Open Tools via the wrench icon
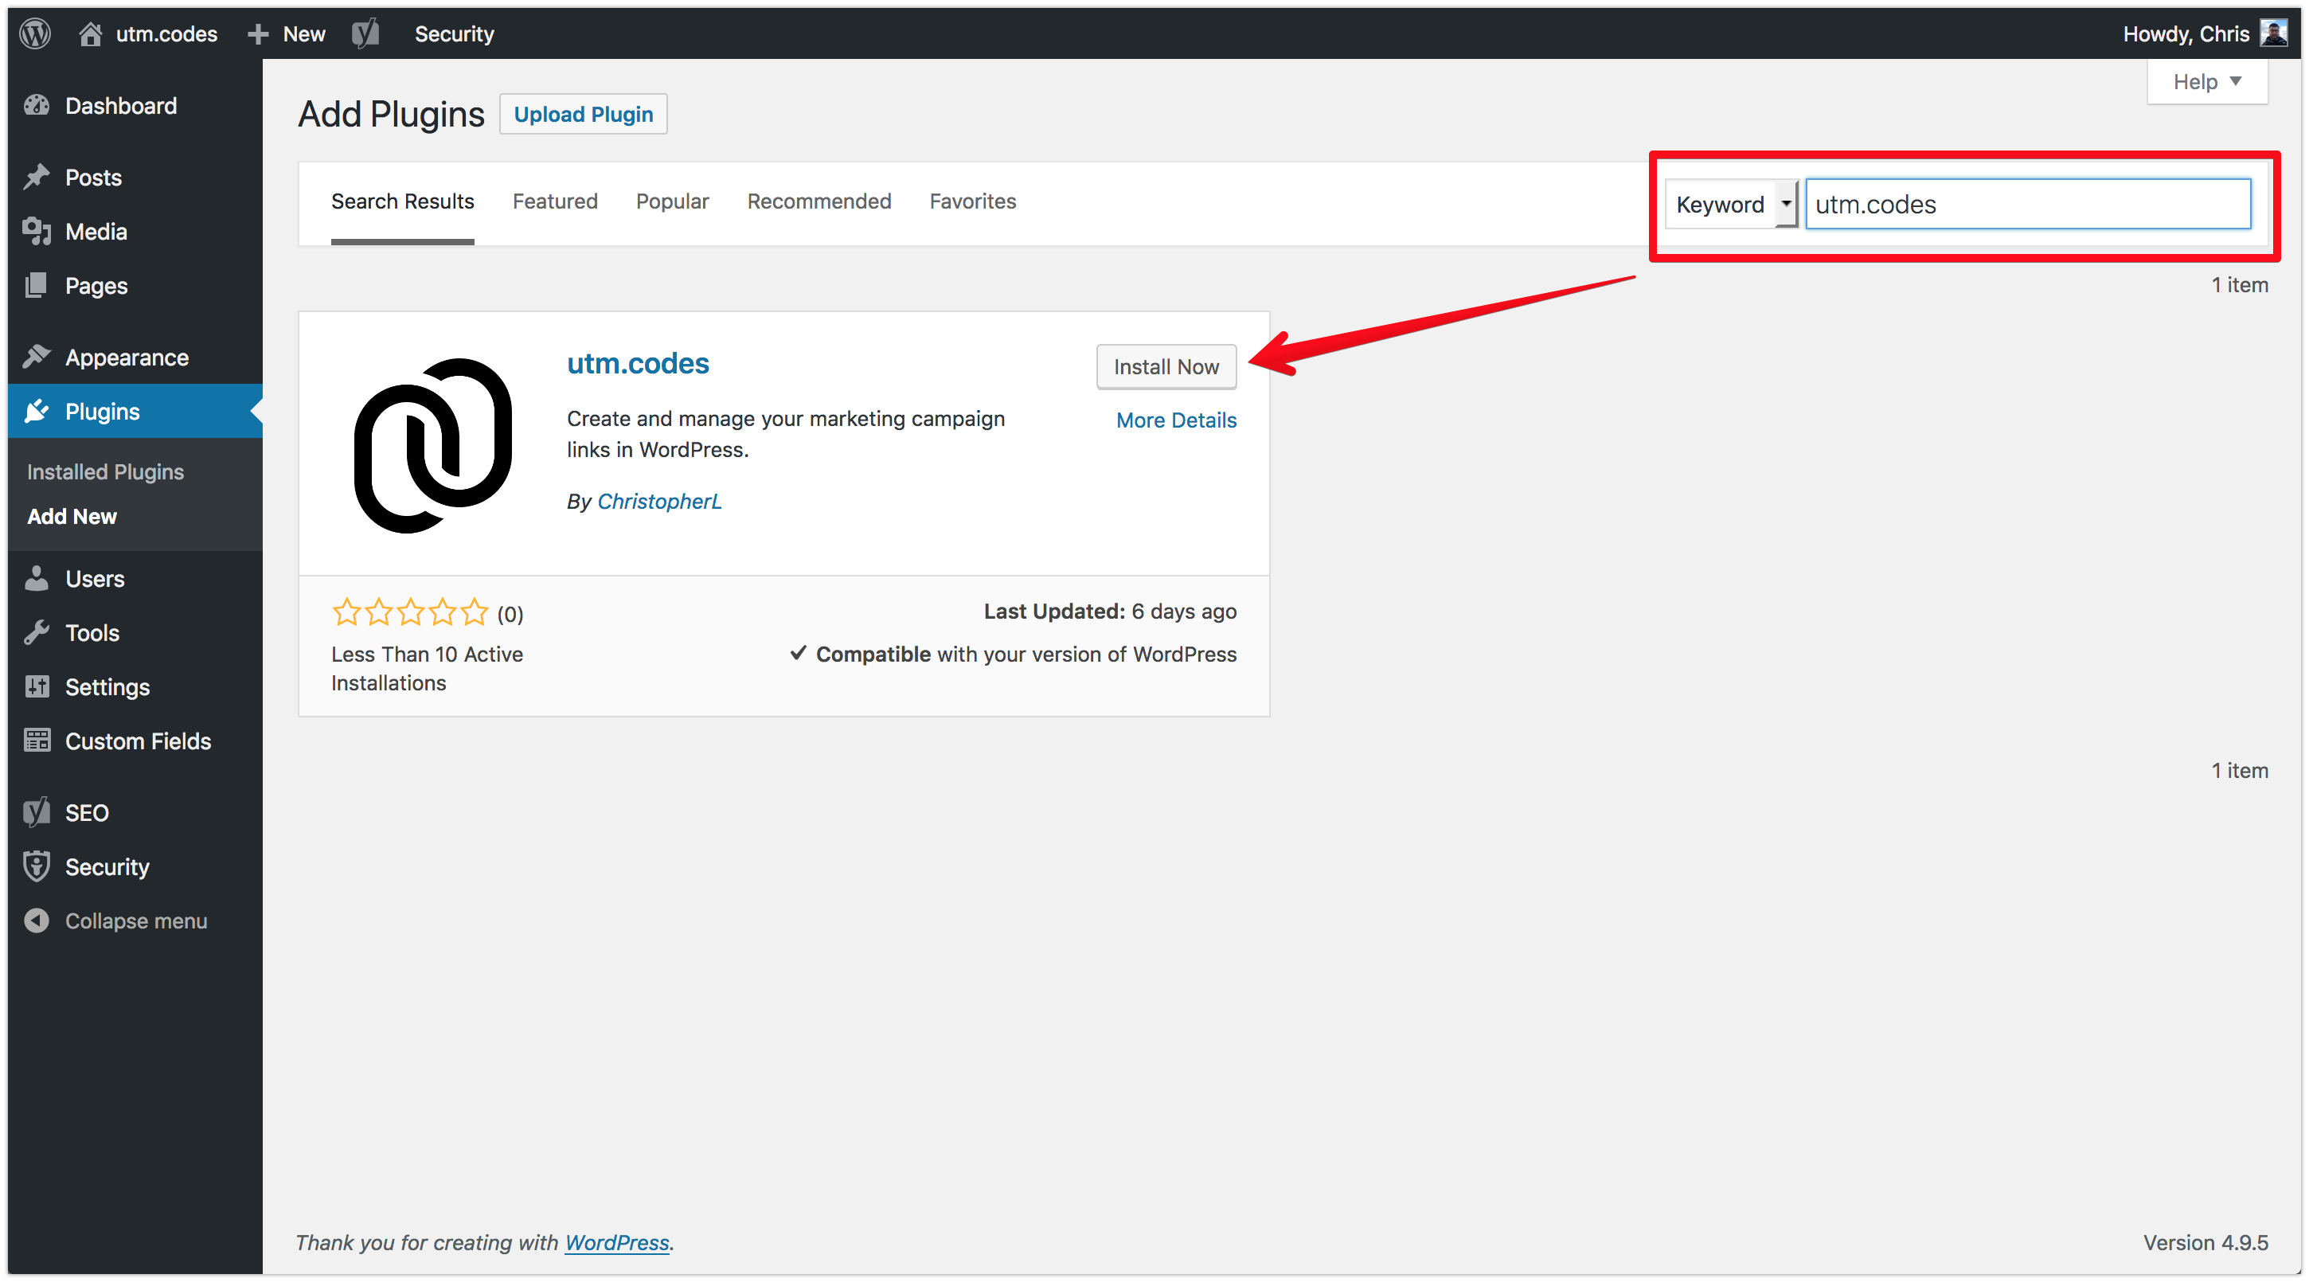This screenshot has height=1282, width=2309. click(x=37, y=632)
